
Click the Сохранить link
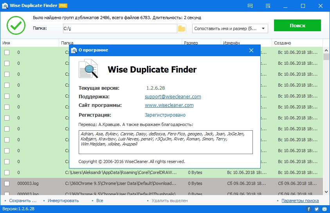coord(23,201)
